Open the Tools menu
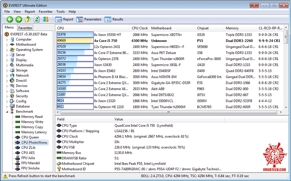 61,11
